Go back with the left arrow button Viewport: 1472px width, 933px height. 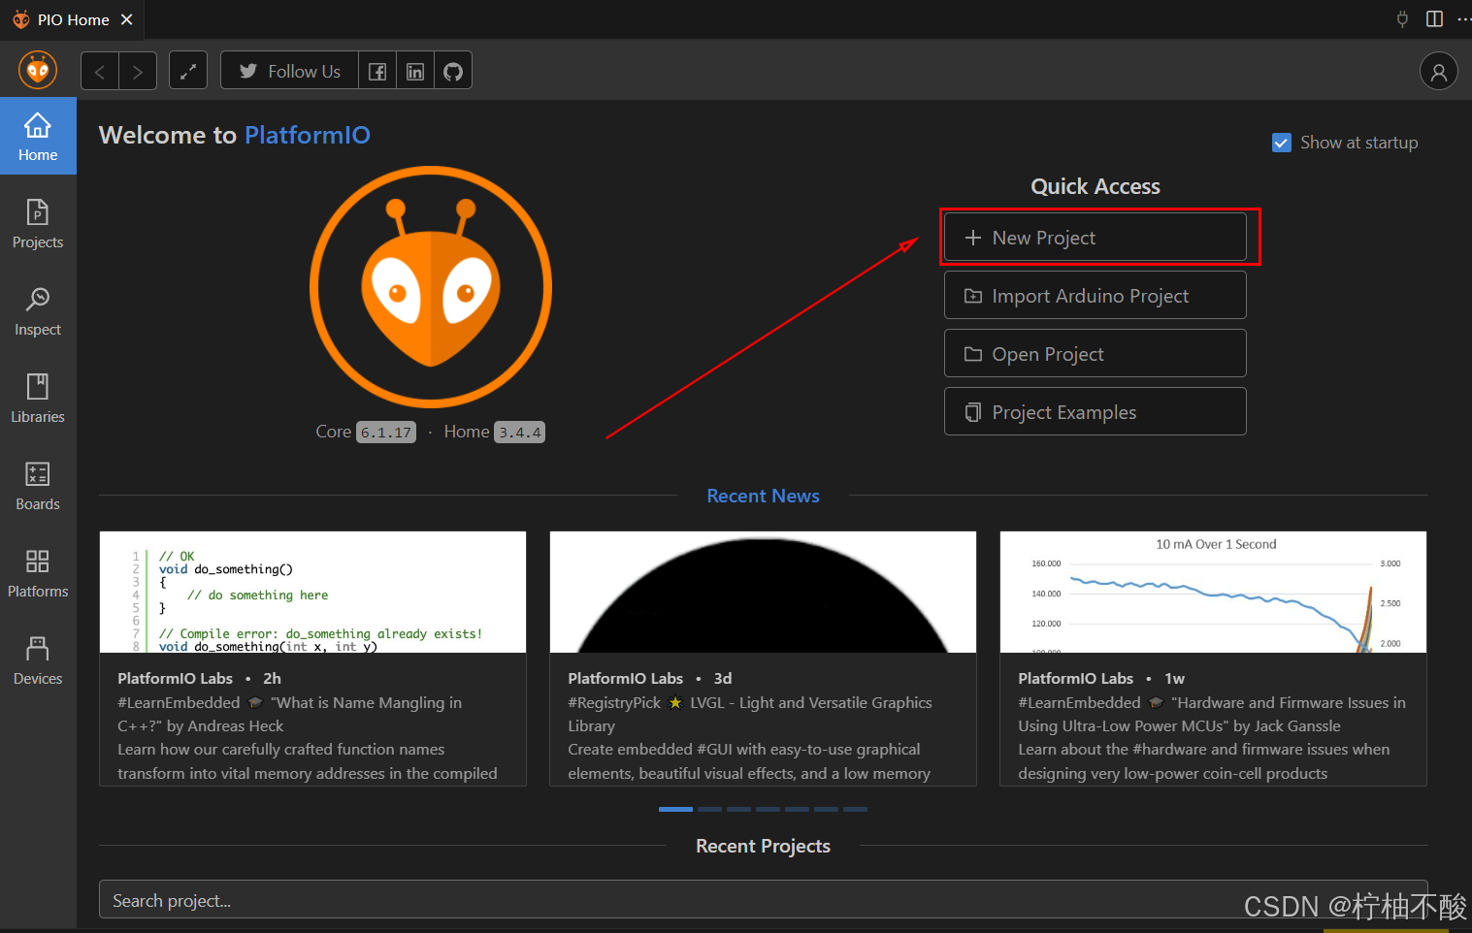tap(100, 71)
